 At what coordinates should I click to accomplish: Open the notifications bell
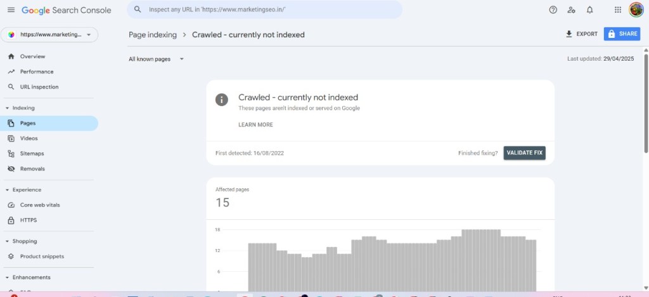589,10
